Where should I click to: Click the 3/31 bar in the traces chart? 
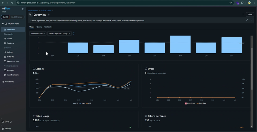tap(232, 45)
